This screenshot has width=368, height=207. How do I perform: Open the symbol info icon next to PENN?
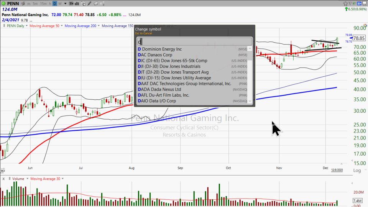coord(23,3)
